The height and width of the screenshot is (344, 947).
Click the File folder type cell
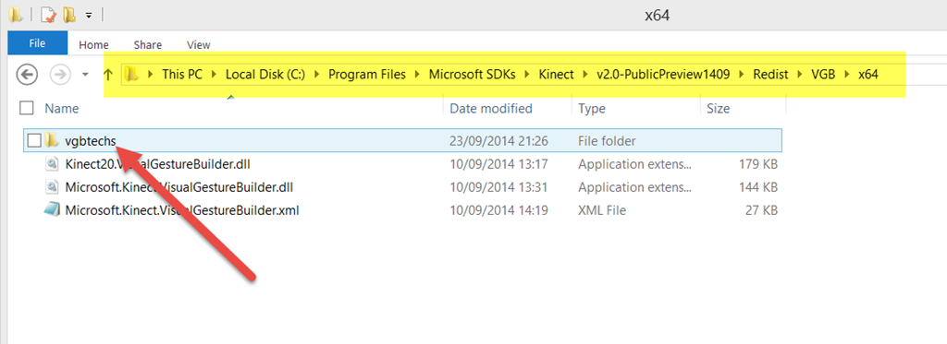coord(607,141)
